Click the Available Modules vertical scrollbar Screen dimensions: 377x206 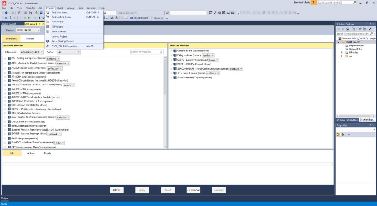coord(165,102)
